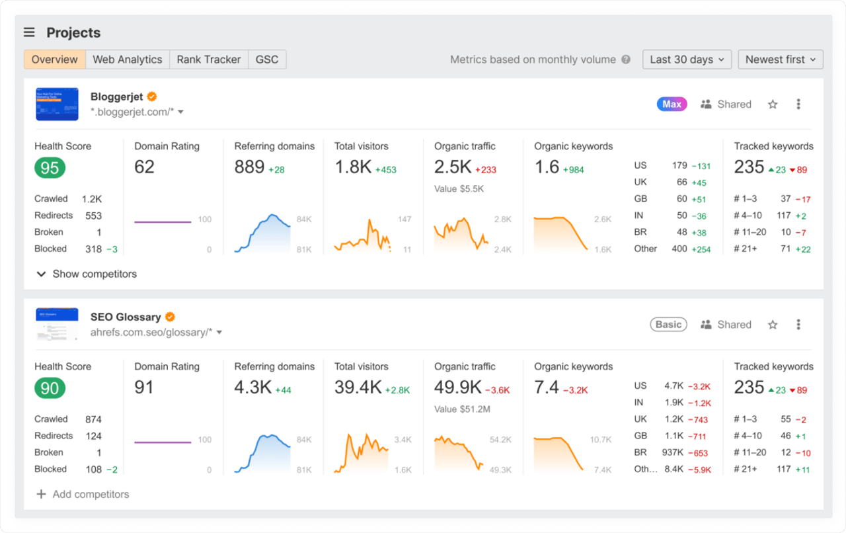The image size is (846, 533).
Task: Open the Last 30 days dropdown
Action: 687,60
